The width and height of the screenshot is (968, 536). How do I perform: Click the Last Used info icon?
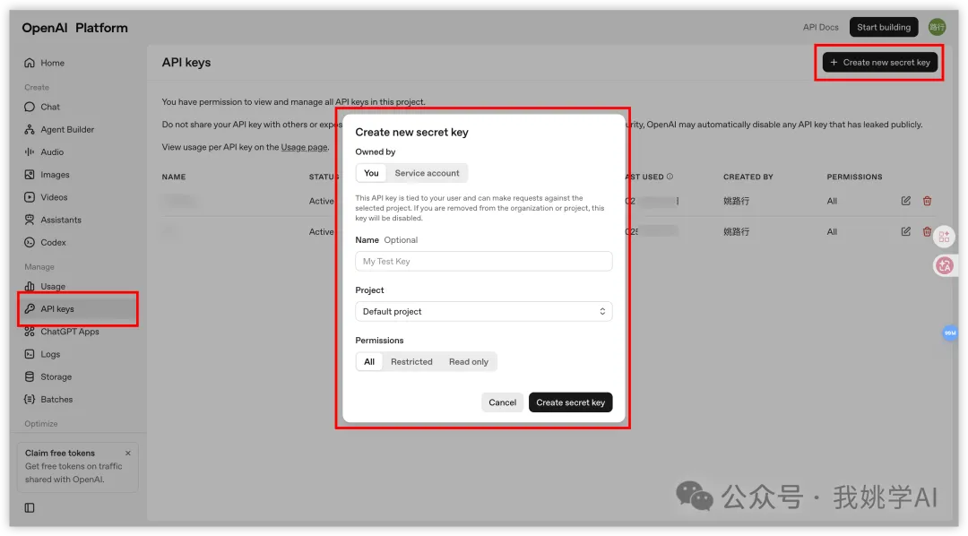(670, 177)
